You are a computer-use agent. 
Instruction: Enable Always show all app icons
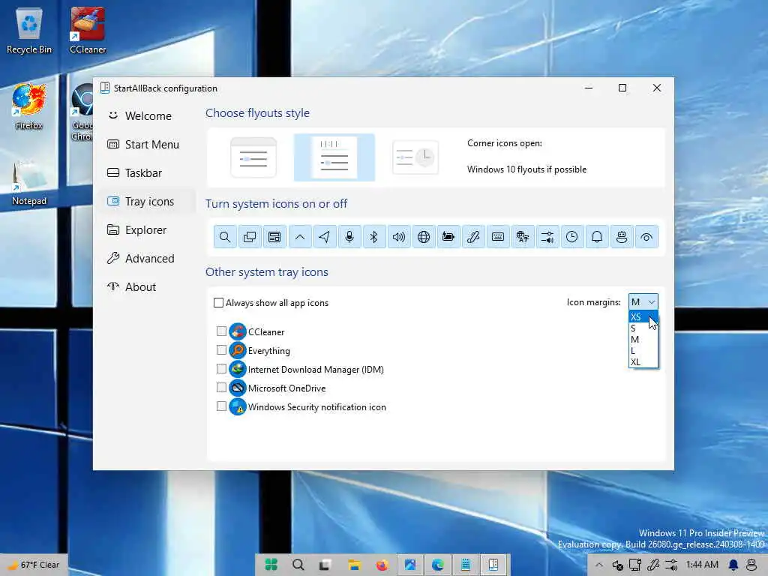[218, 303]
